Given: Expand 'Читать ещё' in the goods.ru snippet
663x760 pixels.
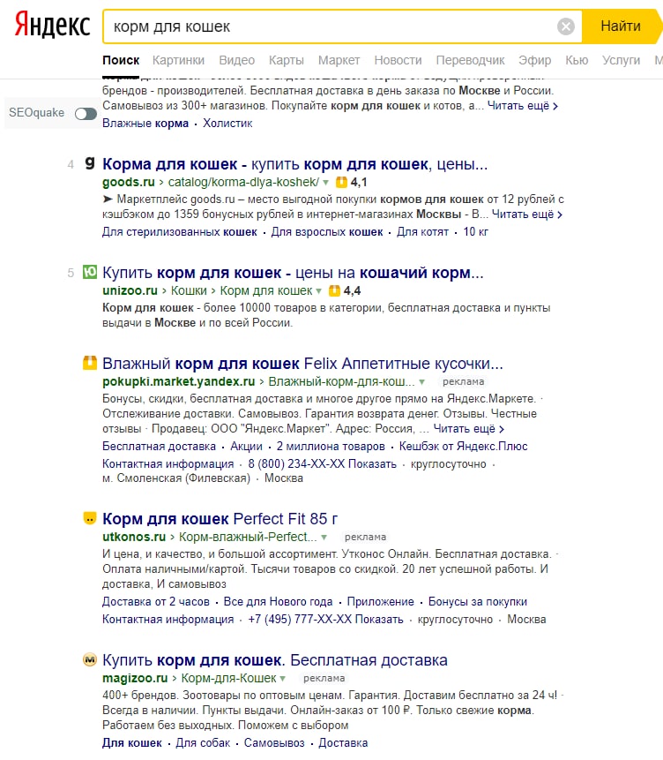Looking at the screenshot, I should 527,214.
